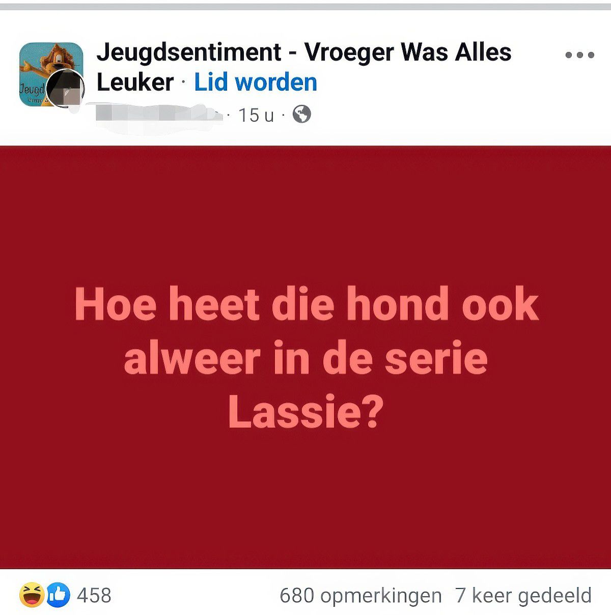This screenshot has width=611, height=615.
Task: Click the globe public audience icon
Action: click(x=301, y=115)
